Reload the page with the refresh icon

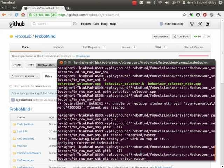click(17, 15)
